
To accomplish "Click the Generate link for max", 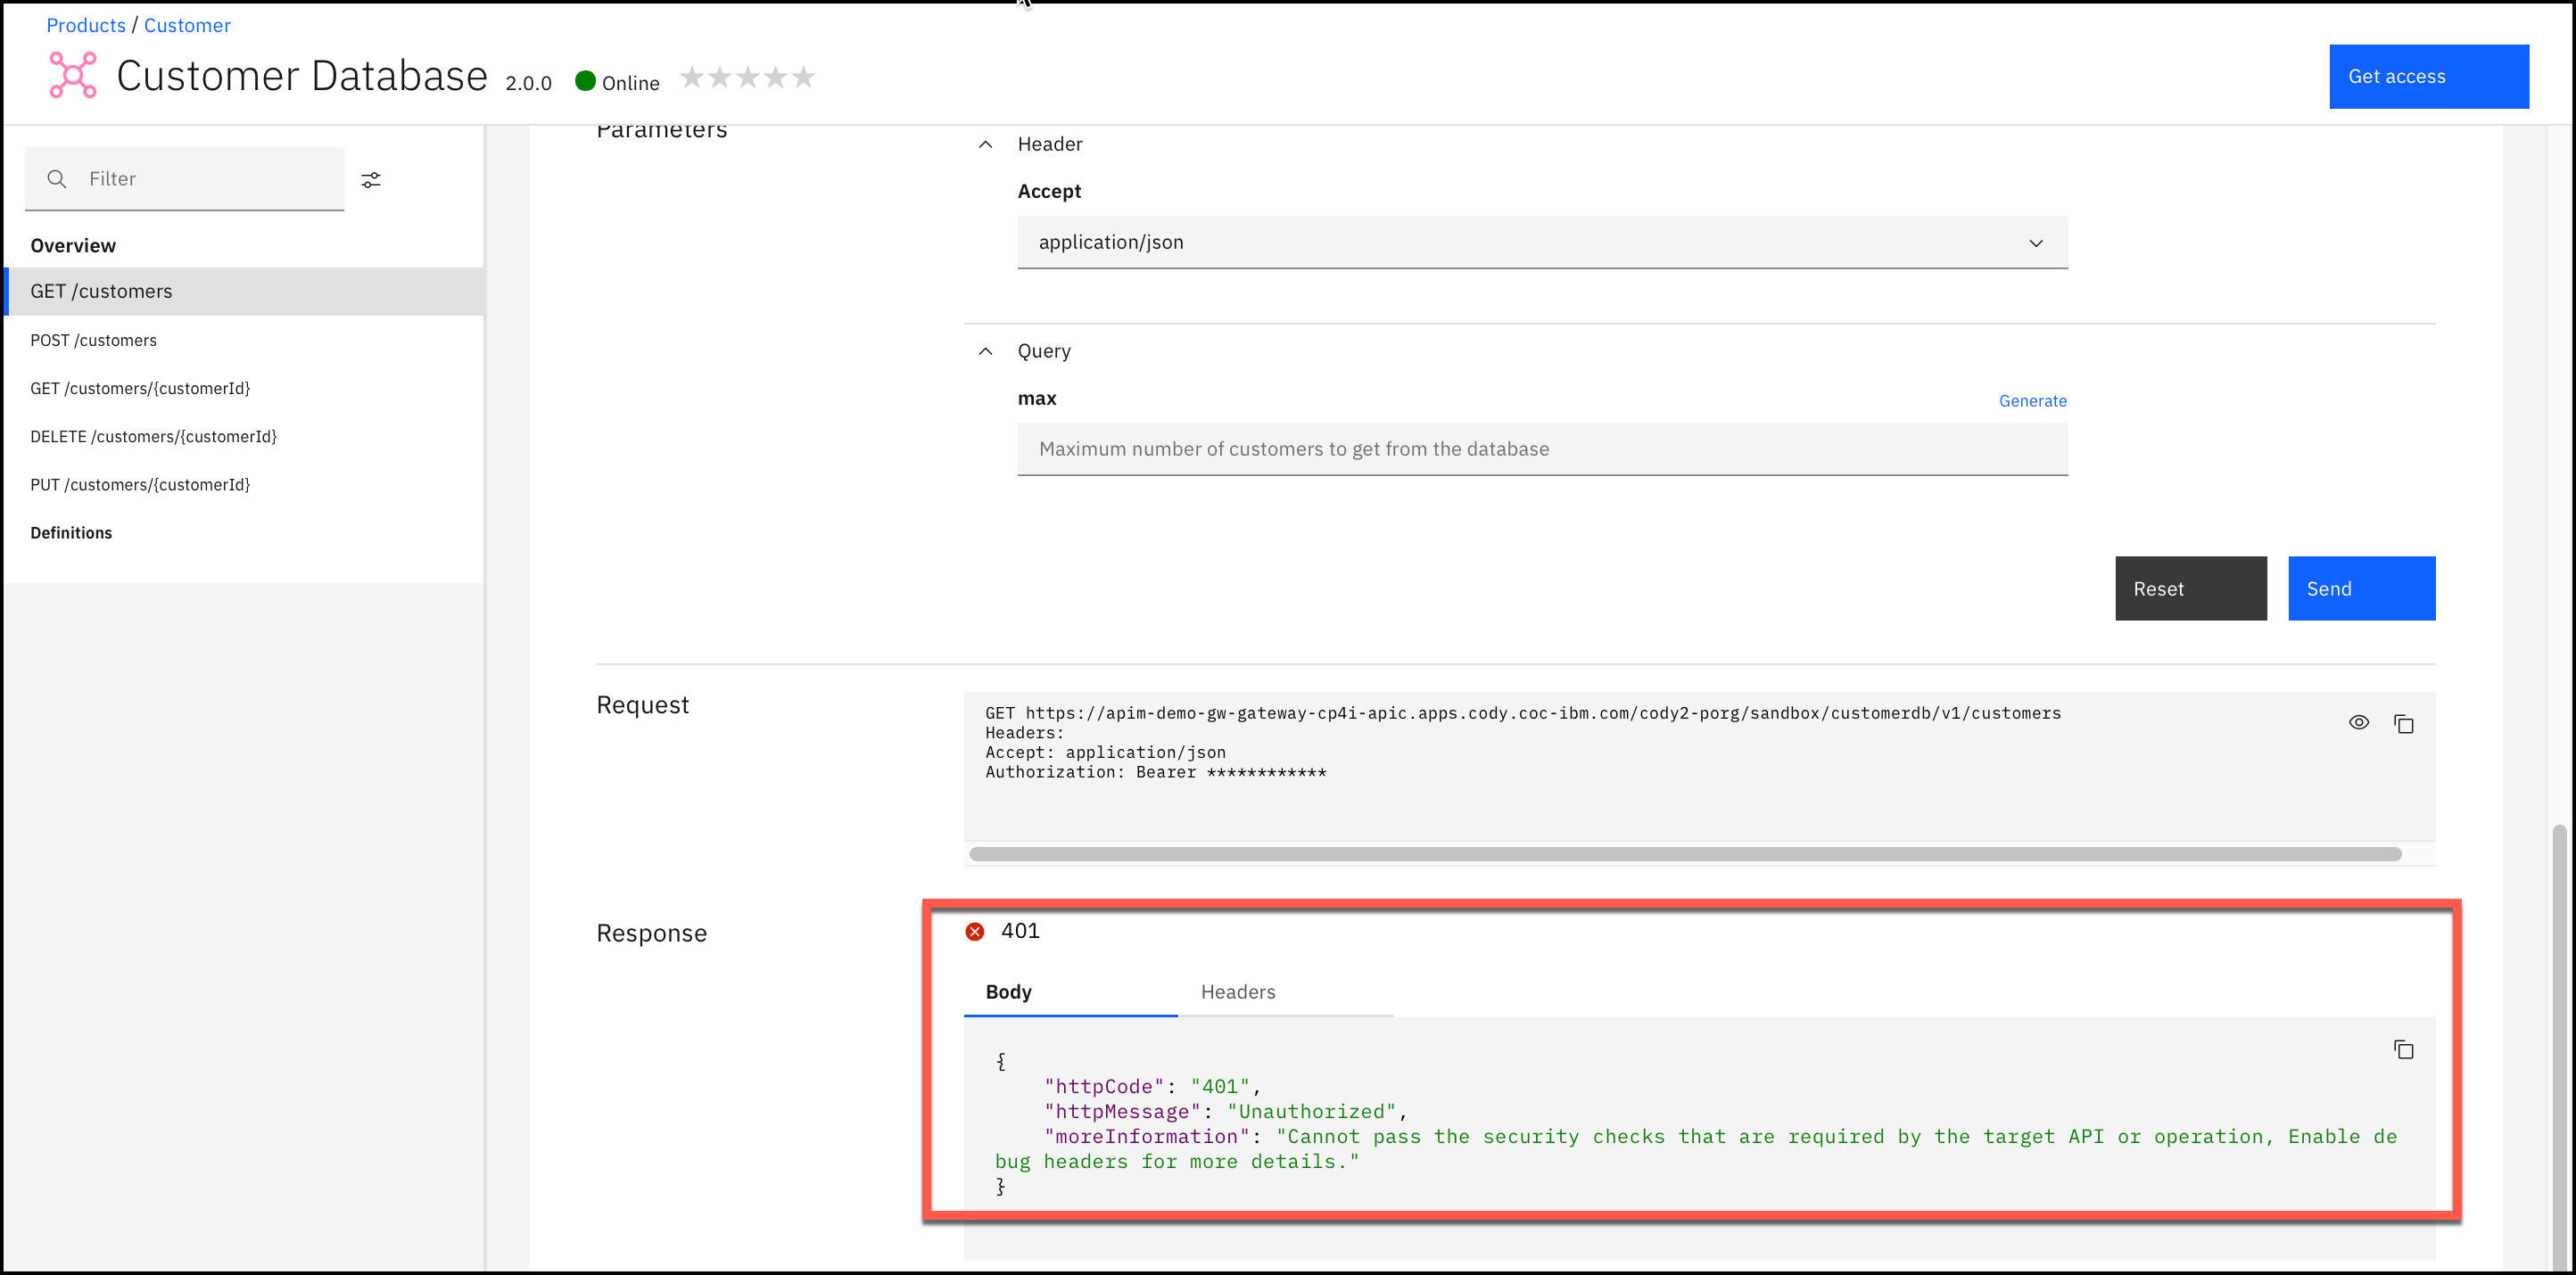I will click(2032, 400).
